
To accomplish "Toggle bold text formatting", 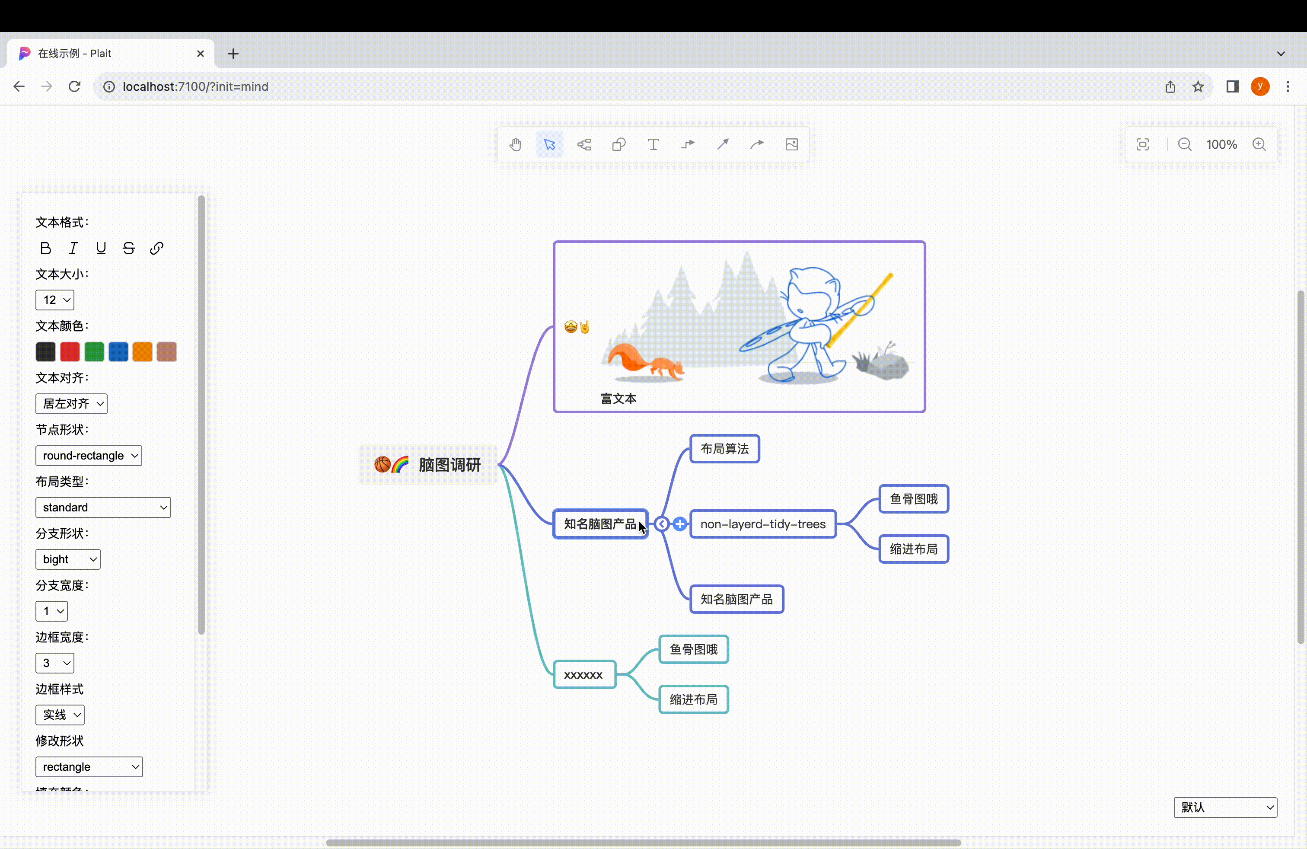I will pos(45,248).
